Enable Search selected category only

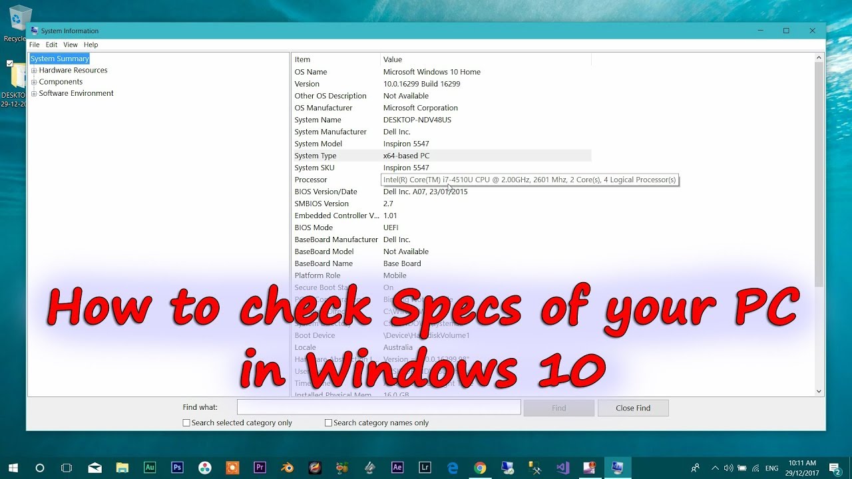tap(186, 422)
